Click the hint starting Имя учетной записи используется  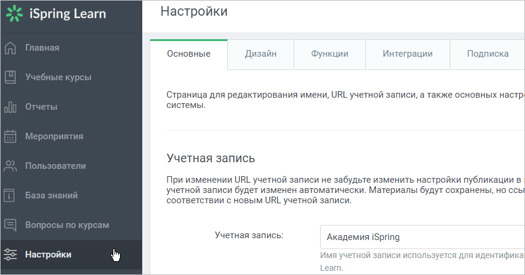pos(423,262)
